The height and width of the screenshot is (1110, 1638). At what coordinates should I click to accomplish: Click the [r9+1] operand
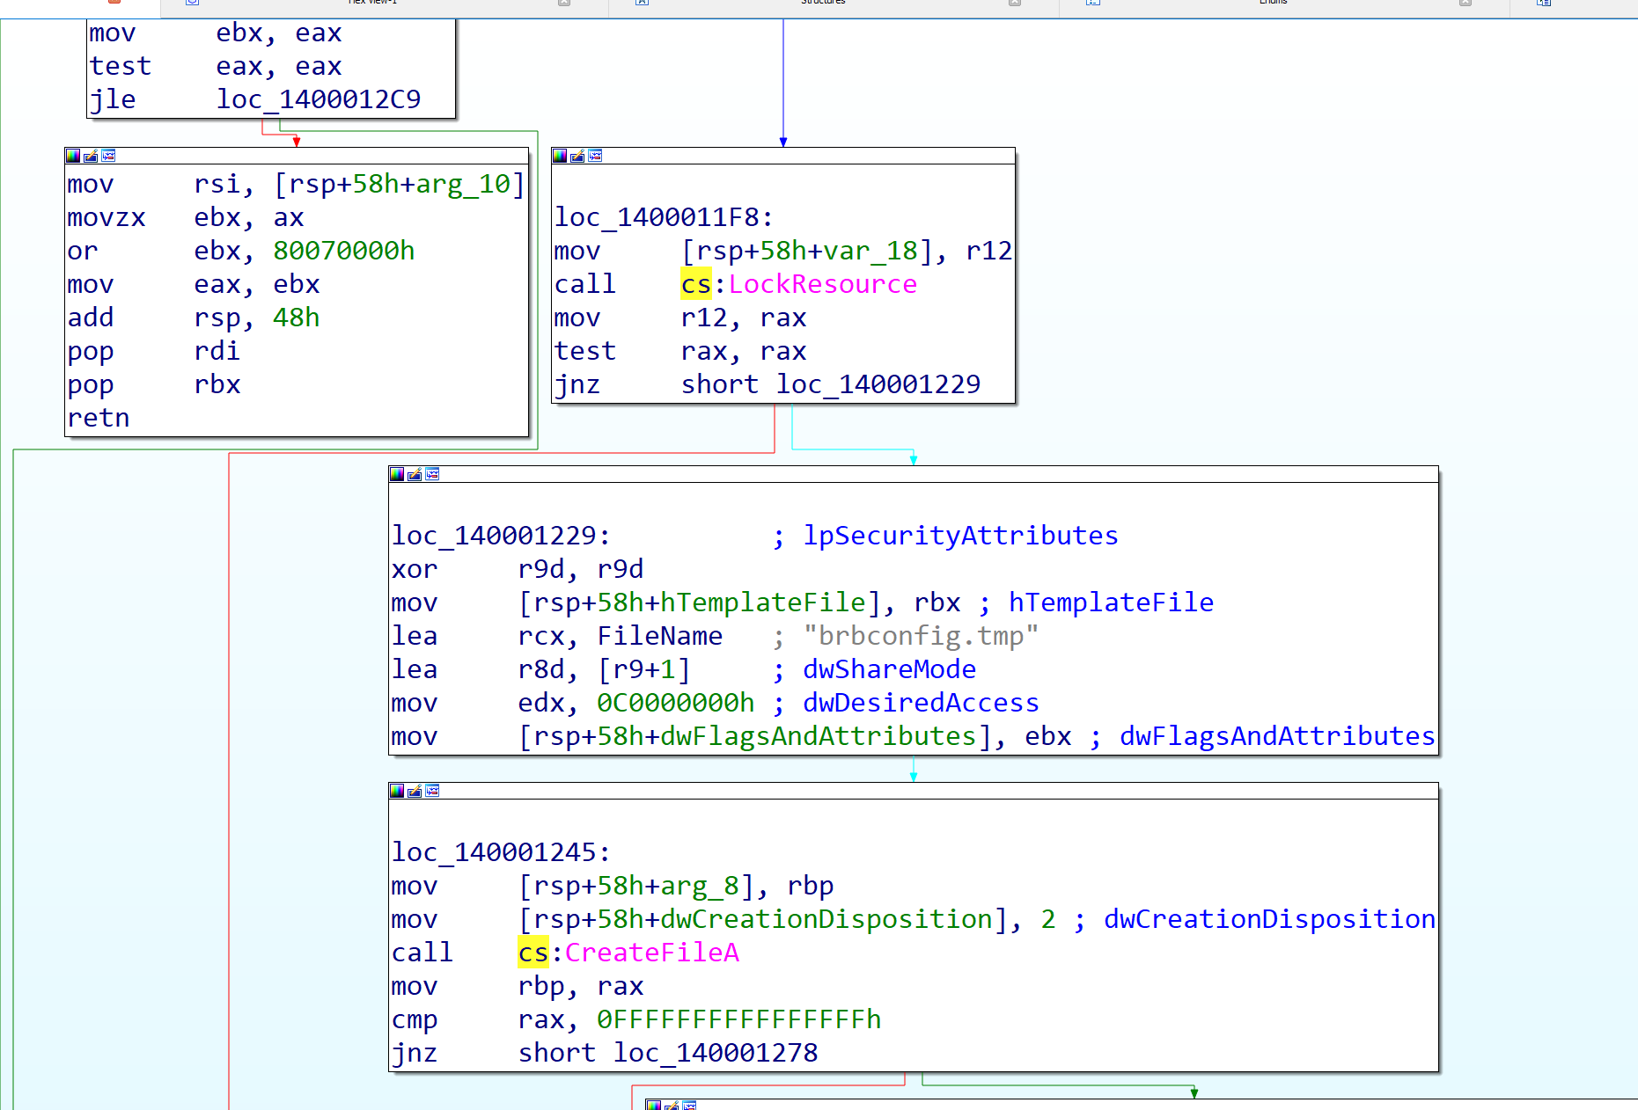(644, 669)
